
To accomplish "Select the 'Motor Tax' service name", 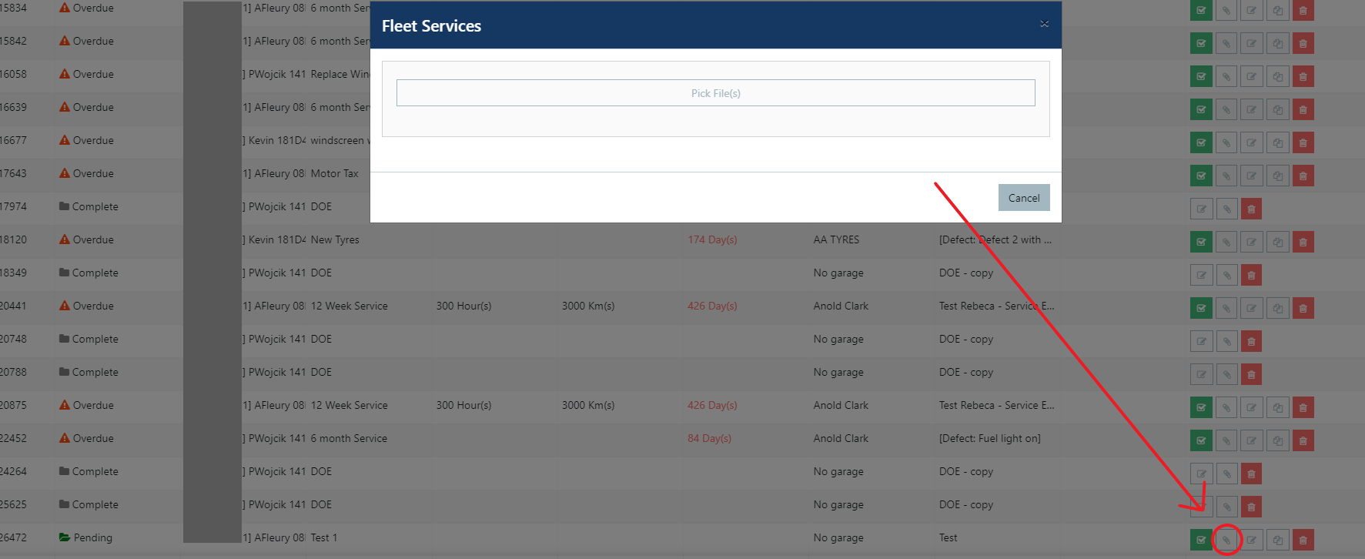I will [335, 173].
